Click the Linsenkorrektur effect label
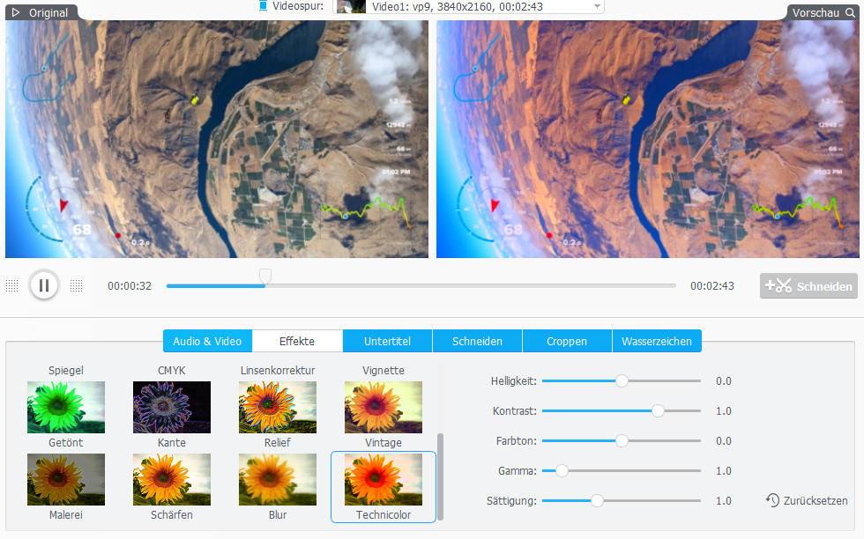 coord(277,371)
